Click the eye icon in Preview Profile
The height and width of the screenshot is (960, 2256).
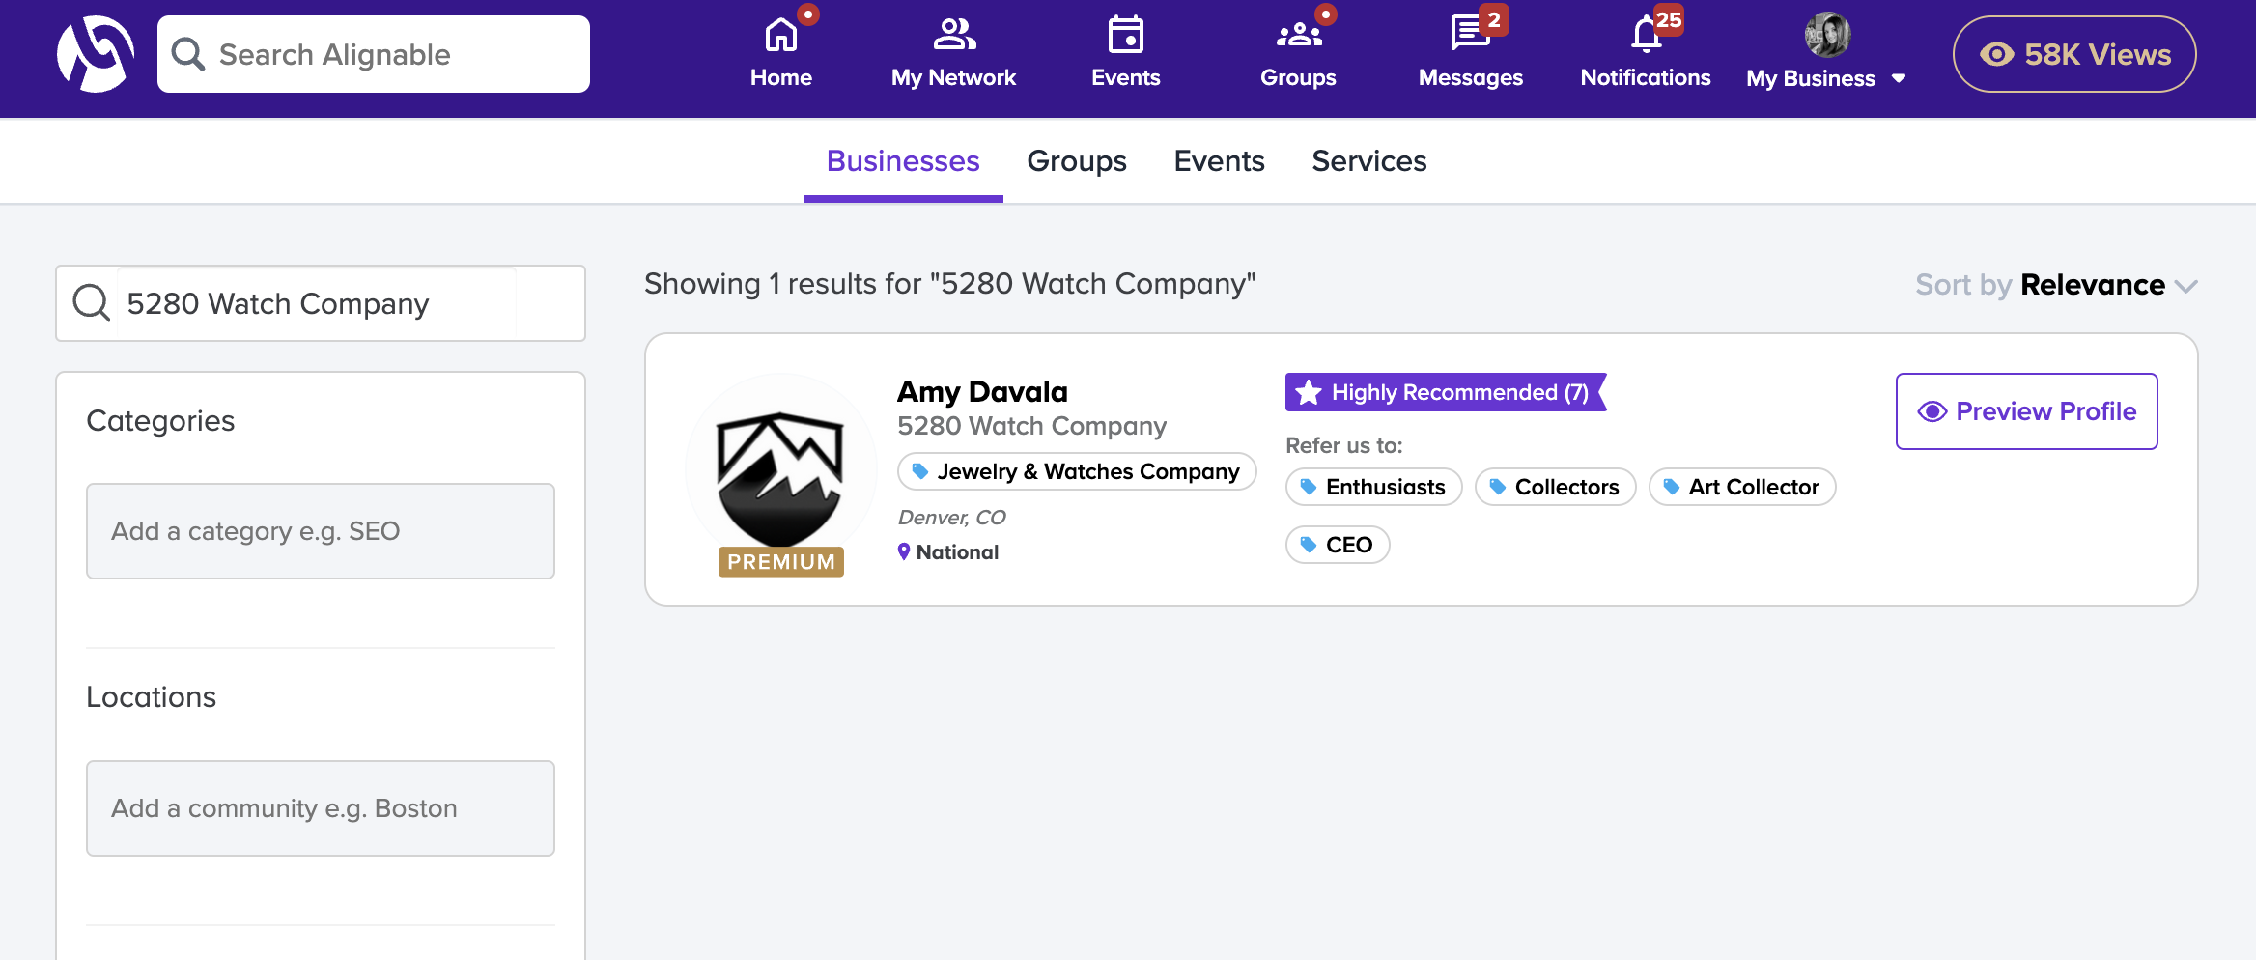pyautogui.click(x=1932, y=411)
